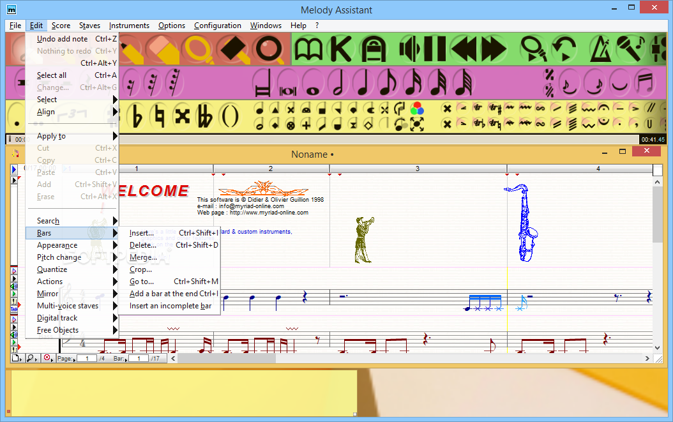This screenshot has width=673, height=422.
Task: Toggle the second staff's green speaker icon
Action: 14,335
